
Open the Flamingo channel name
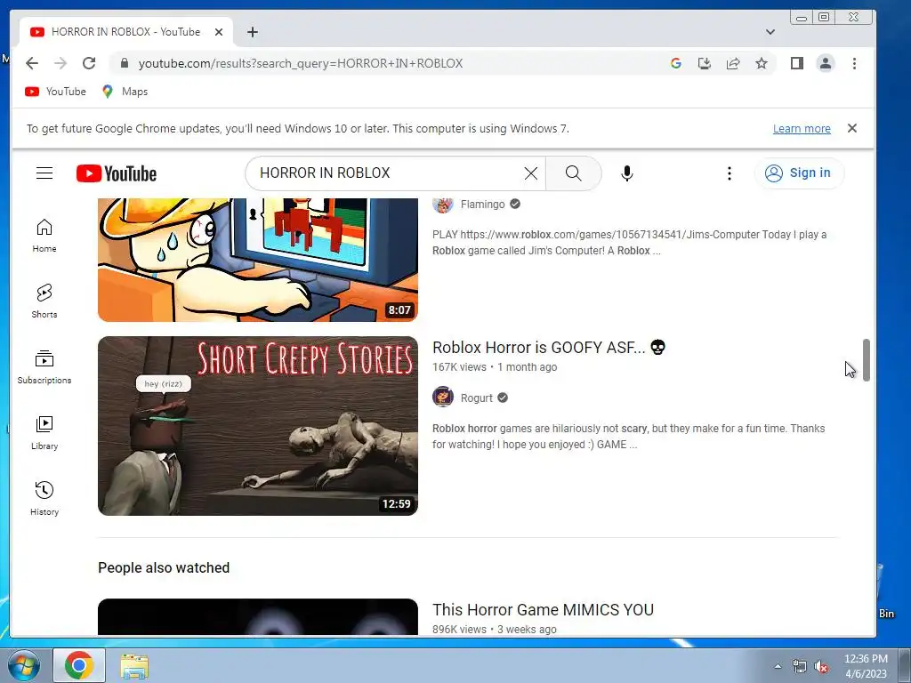[x=483, y=205]
